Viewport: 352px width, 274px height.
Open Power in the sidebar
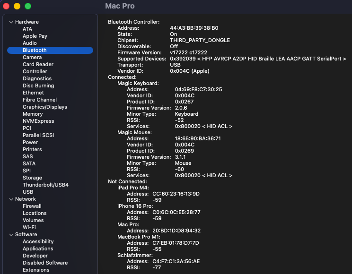tap(30, 142)
